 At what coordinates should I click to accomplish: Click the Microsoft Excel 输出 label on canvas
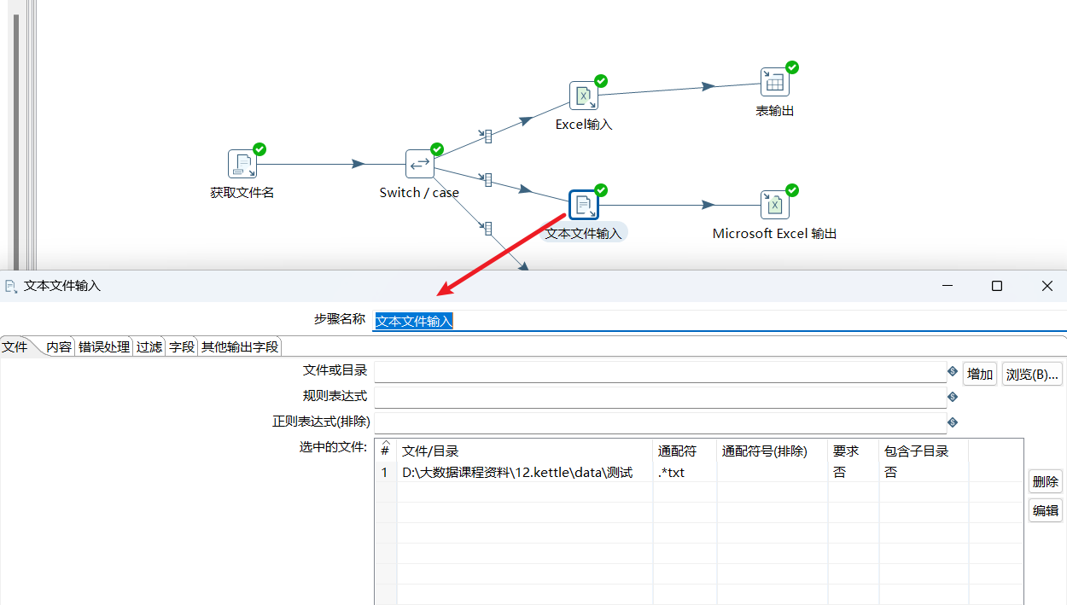tap(775, 234)
